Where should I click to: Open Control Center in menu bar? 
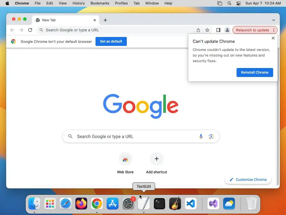pos(239,3)
